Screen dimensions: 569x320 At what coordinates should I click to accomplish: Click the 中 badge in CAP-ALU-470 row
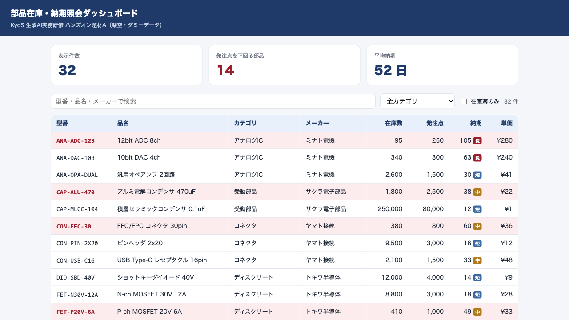pyautogui.click(x=477, y=192)
